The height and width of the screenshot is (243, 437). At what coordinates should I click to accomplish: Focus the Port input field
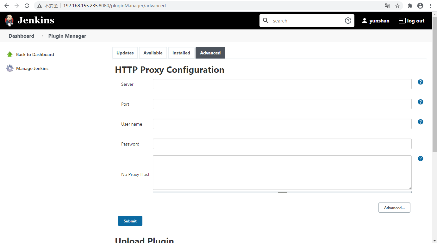click(282, 104)
